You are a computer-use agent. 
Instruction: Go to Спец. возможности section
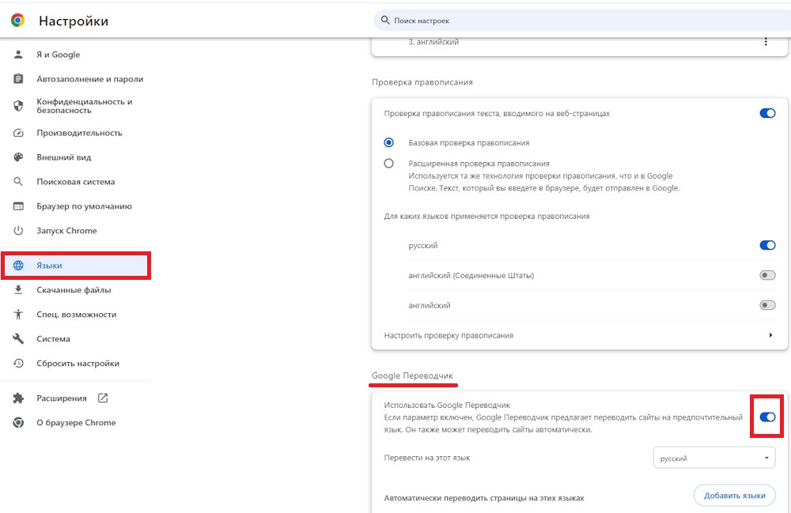point(76,315)
